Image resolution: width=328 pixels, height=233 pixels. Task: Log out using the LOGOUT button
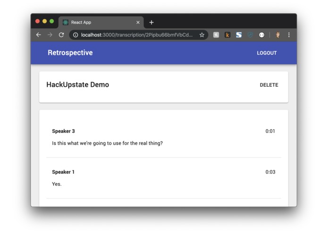tap(267, 53)
